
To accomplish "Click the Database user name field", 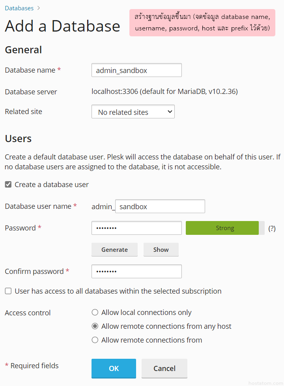I will point(160,206).
